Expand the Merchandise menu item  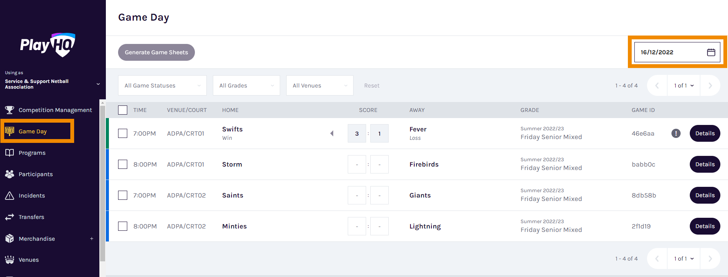[92, 238]
